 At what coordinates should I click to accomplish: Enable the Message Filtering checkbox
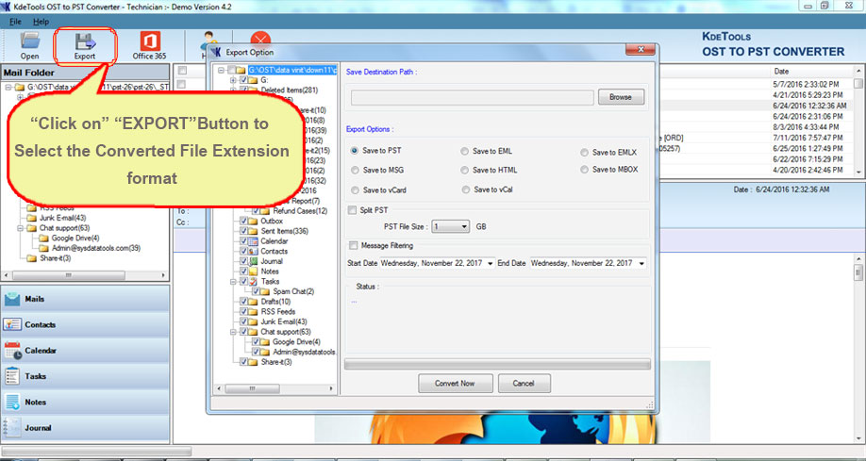[353, 245]
